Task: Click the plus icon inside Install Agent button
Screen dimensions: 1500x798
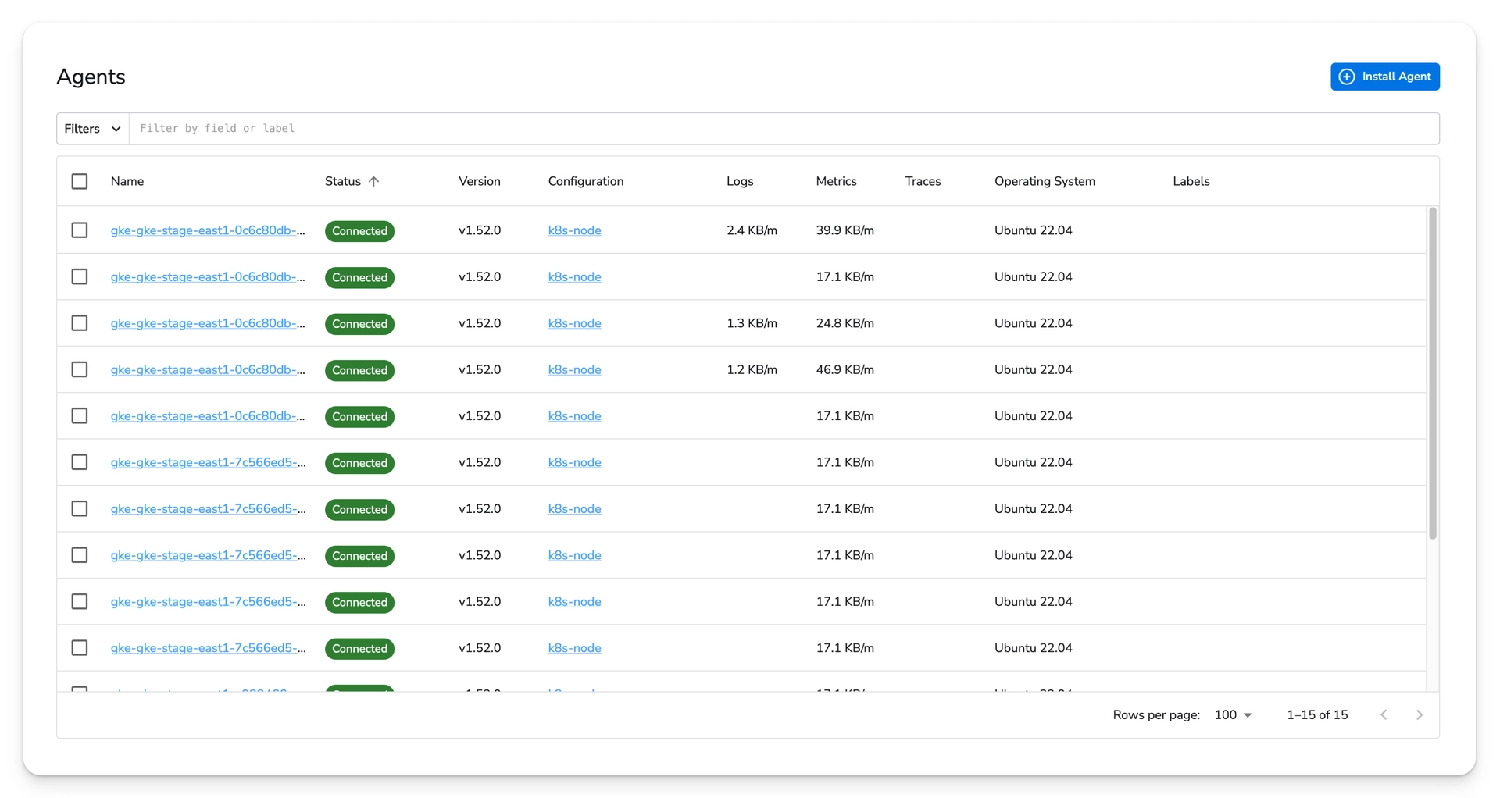Action: pos(1346,77)
